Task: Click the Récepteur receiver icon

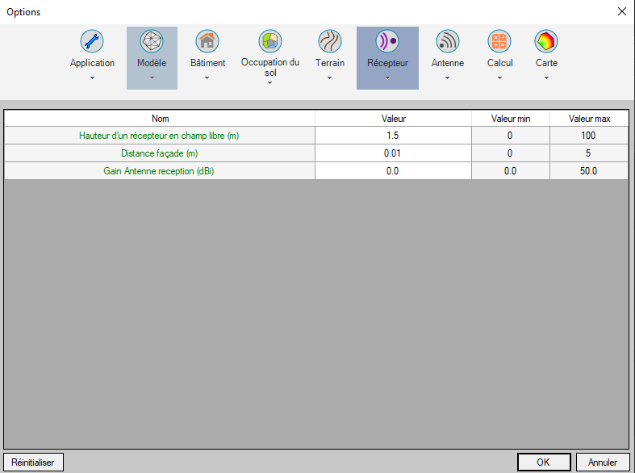Action: click(x=387, y=41)
